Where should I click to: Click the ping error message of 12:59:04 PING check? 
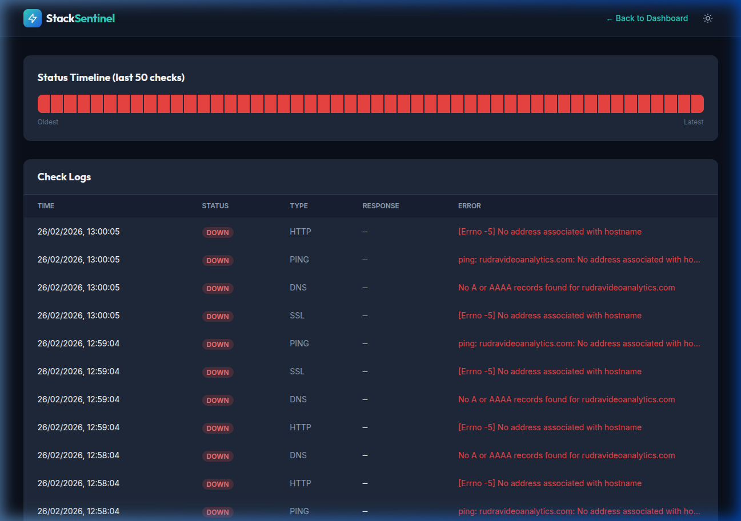579,344
